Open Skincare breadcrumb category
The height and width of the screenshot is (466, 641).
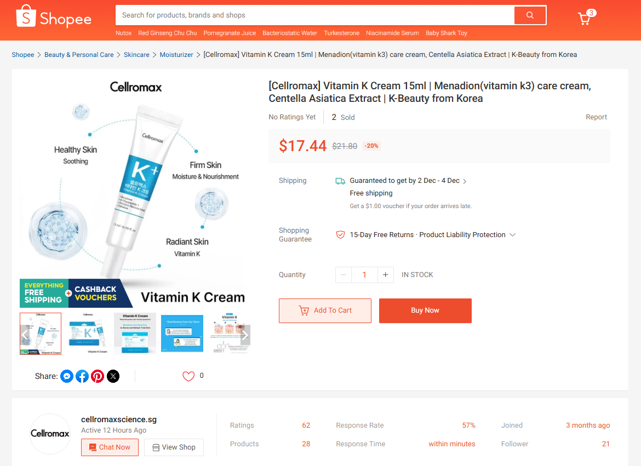click(136, 55)
